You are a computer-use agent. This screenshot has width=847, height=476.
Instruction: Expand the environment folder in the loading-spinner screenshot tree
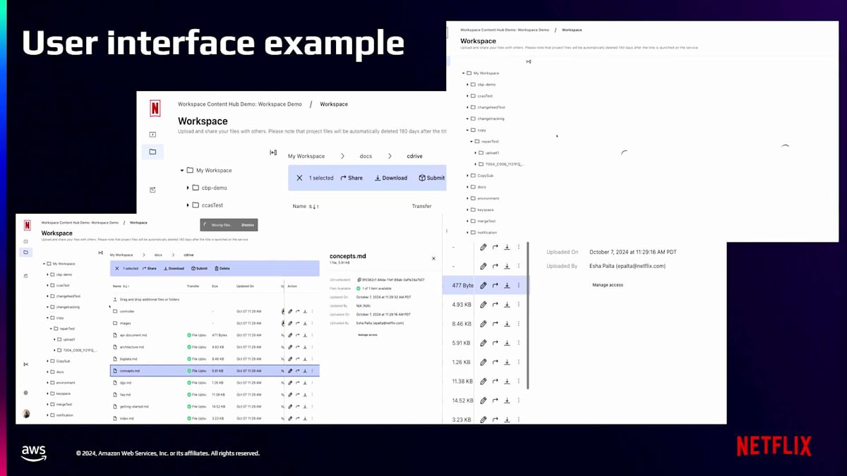pos(467,198)
